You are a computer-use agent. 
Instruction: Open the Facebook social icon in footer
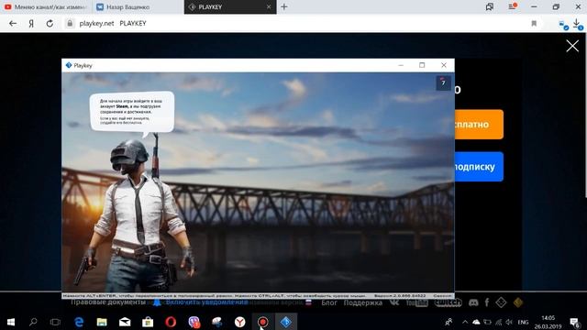click(x=487, y=302)
